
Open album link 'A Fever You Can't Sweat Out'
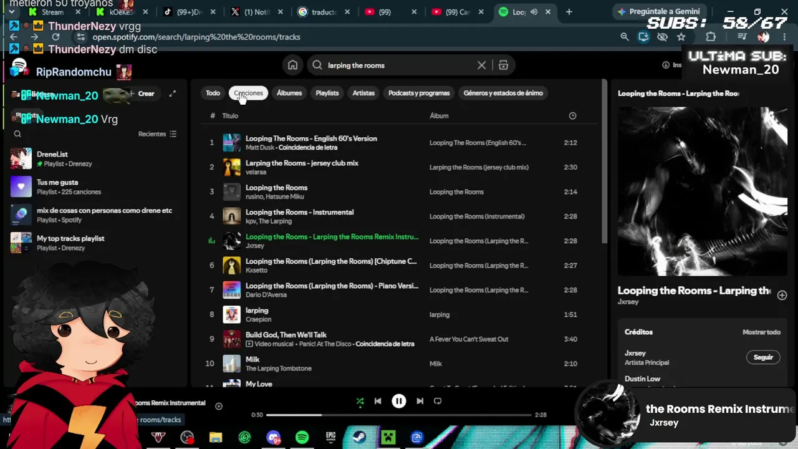[x=469, y=339]
